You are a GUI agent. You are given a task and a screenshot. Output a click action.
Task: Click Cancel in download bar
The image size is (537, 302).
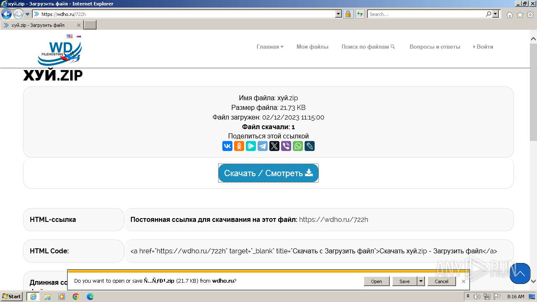(441, 281)
